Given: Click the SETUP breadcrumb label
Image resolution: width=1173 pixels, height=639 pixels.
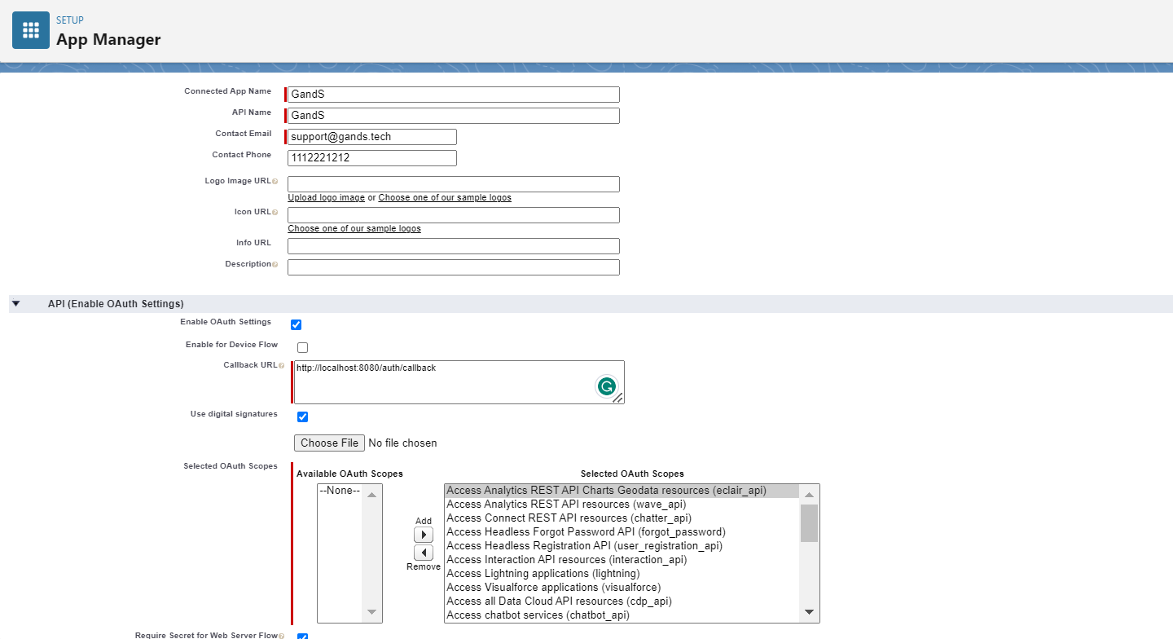Looking at the screenshot, I should click(x=70, y=20).
